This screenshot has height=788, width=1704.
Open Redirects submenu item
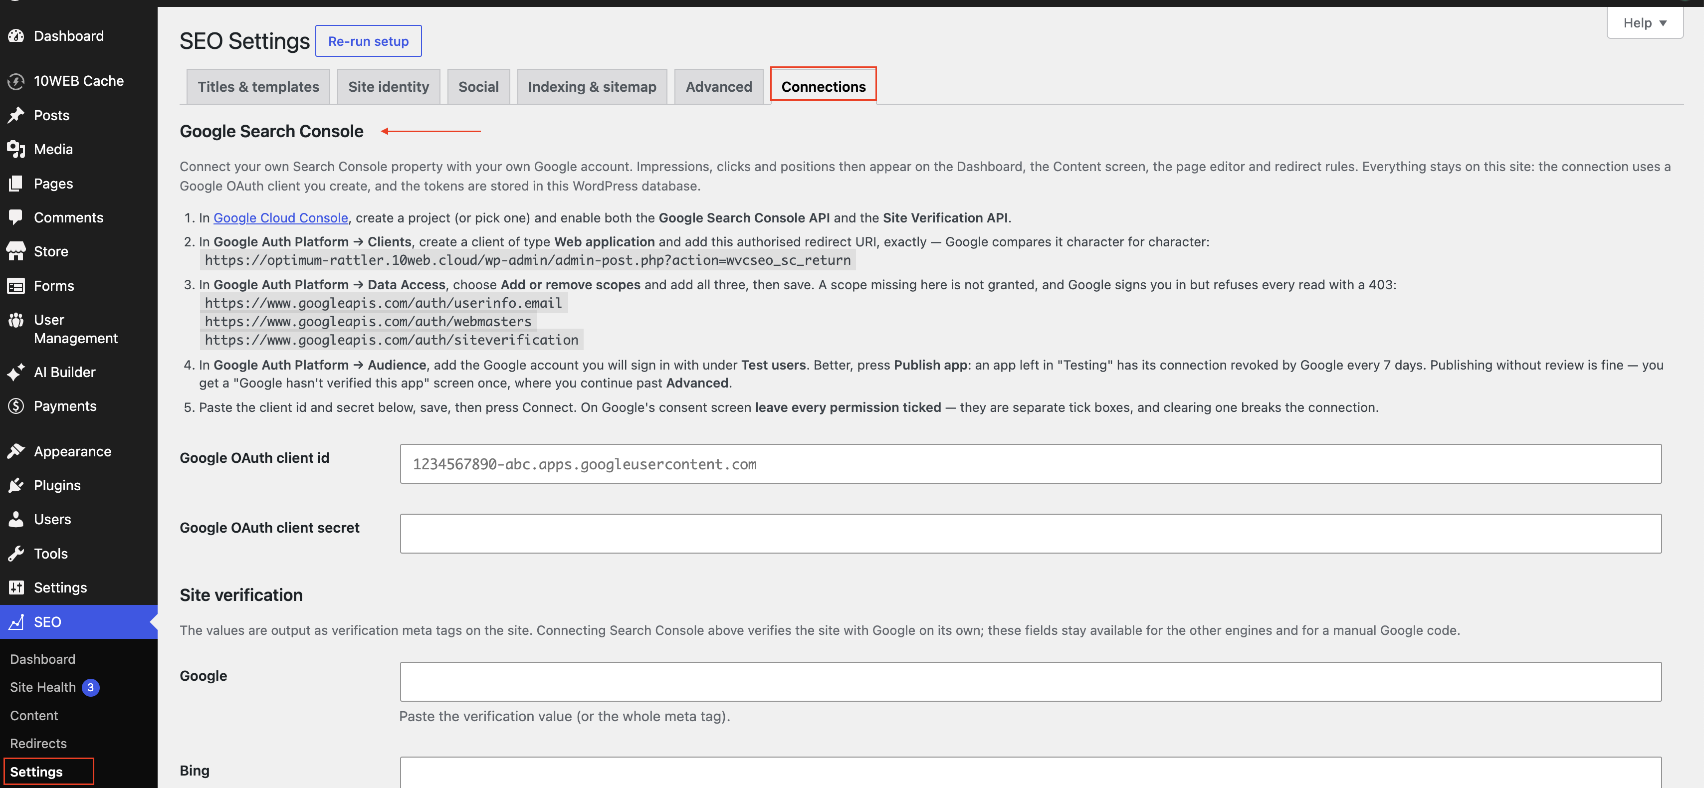click(38, 744)
